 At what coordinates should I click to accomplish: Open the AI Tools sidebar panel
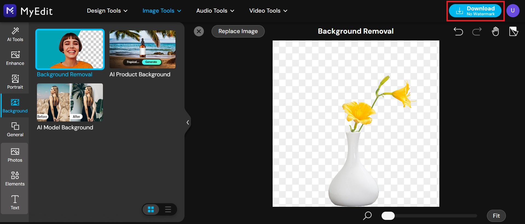15,34
